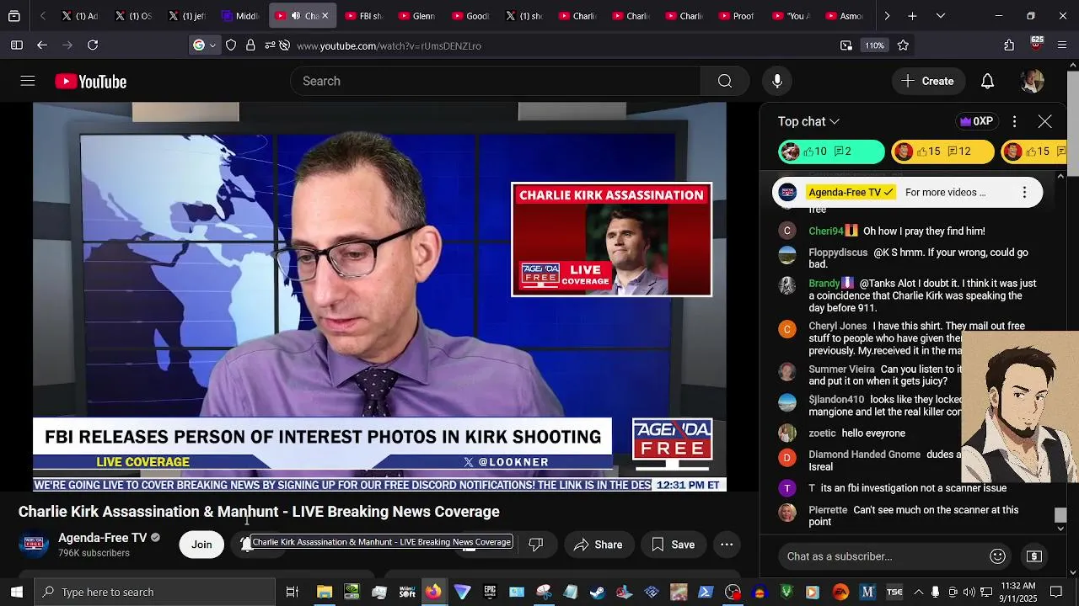
Task: Click the Windows taskbar search box
Action: click(155, 592)
